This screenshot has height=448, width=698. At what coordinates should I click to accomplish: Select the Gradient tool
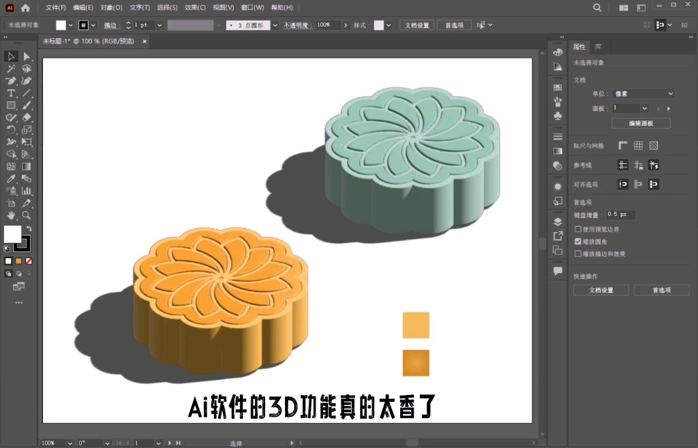(x=27, y=166)
